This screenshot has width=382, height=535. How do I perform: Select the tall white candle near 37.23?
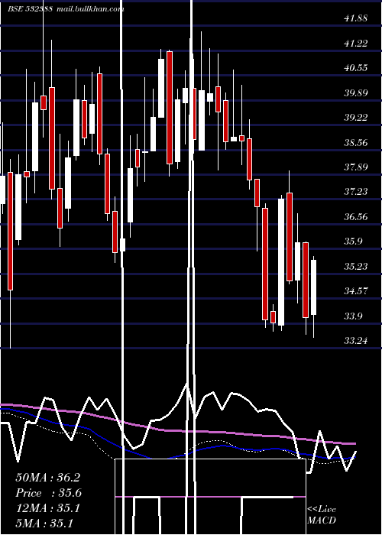click(x=281, y=262)
